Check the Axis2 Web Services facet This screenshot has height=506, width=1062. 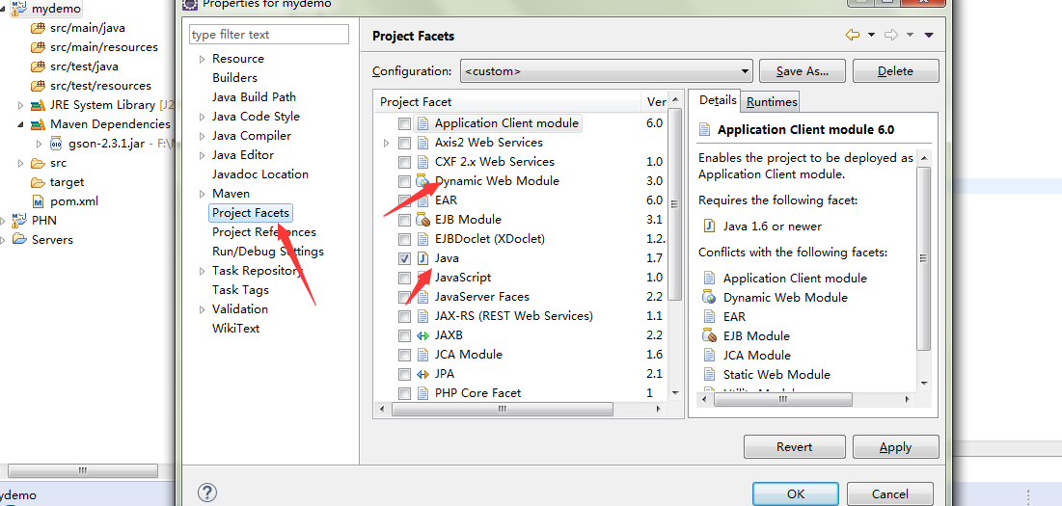click(404, 143)
